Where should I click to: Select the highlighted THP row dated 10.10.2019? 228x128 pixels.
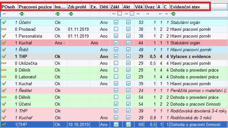point(114,124)
